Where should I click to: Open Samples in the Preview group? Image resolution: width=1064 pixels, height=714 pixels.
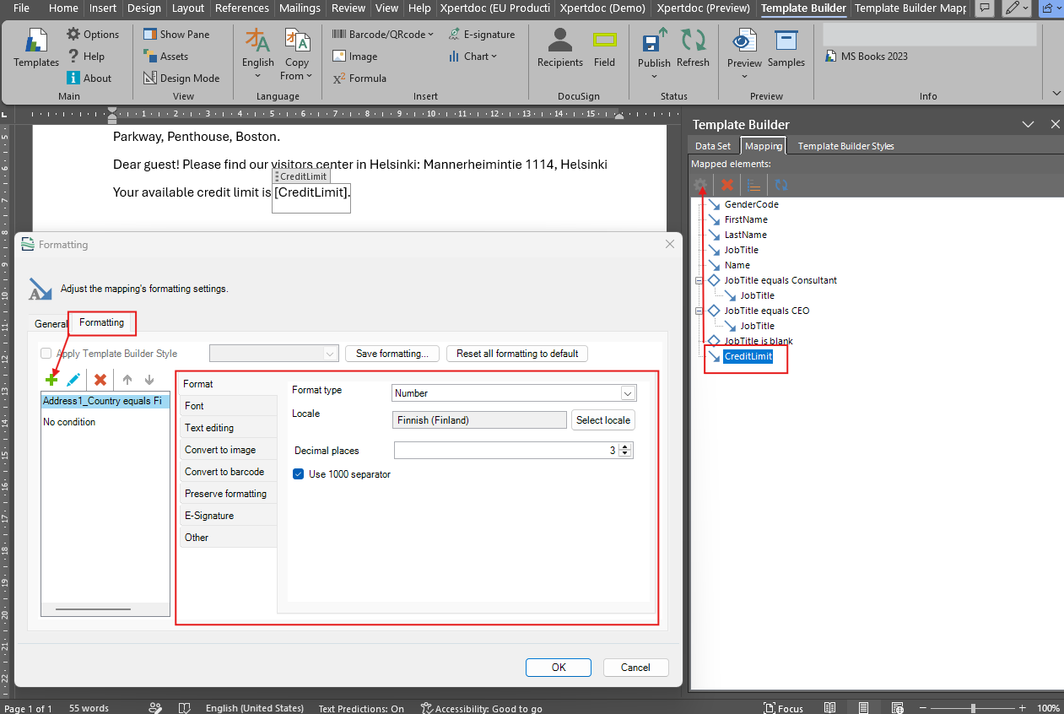[786, 48]
